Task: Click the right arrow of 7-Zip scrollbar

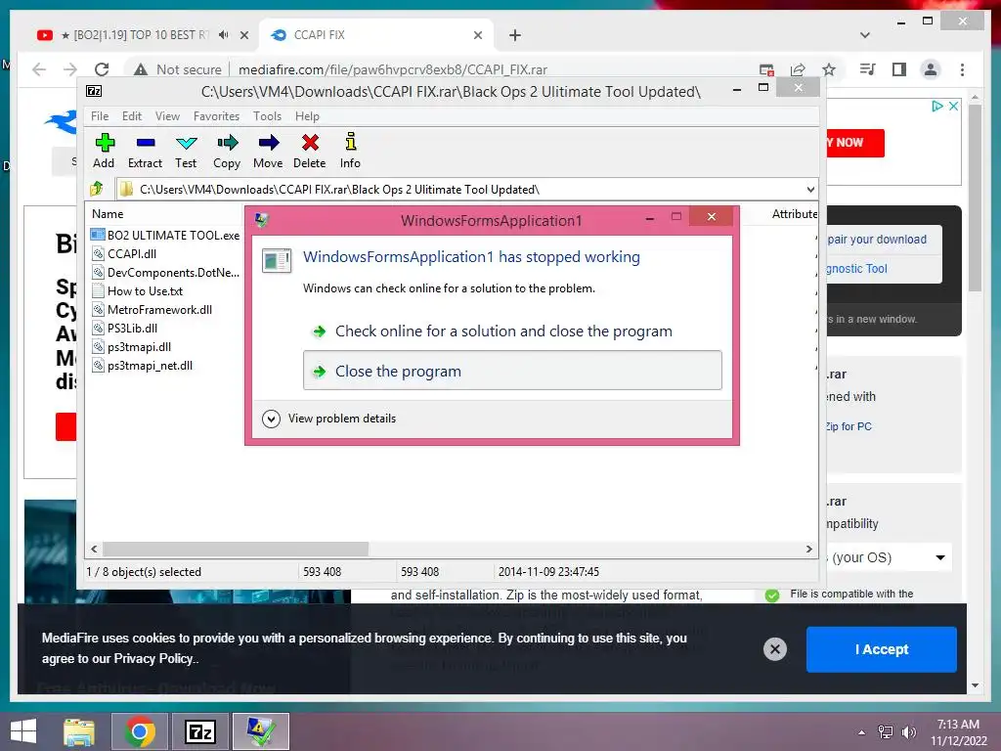Action: tap(809, 549)
